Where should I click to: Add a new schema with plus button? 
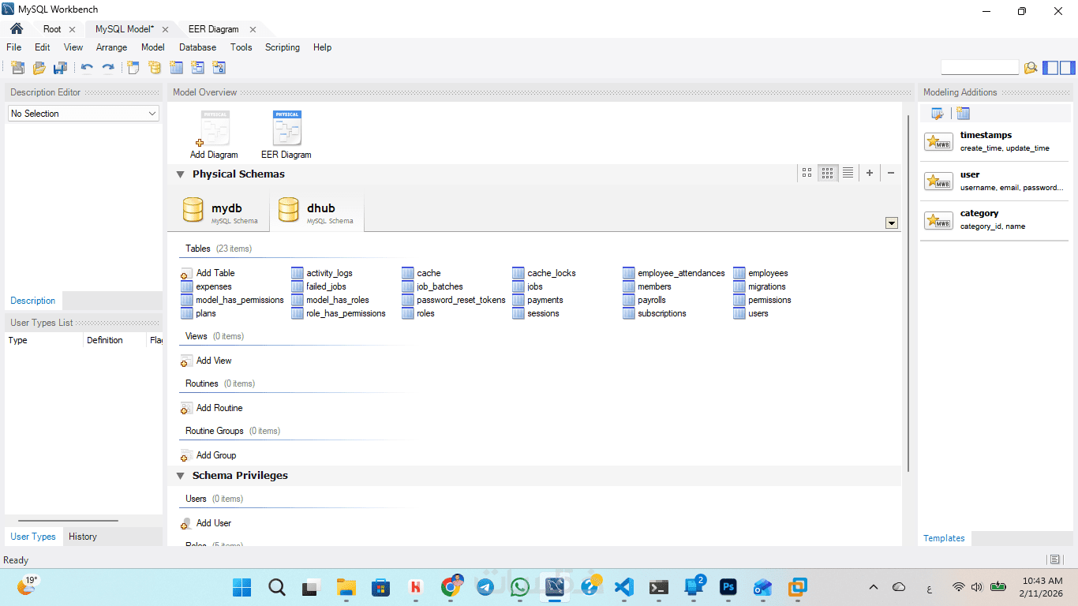pos(870,173)
